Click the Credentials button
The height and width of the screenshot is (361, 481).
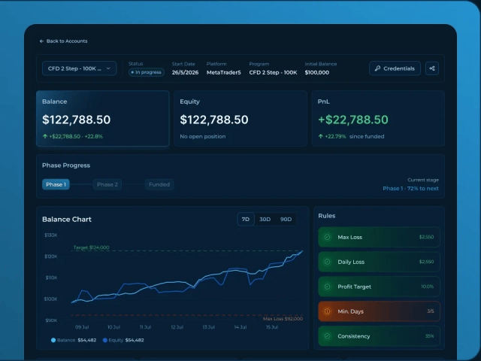coord(395,68)
